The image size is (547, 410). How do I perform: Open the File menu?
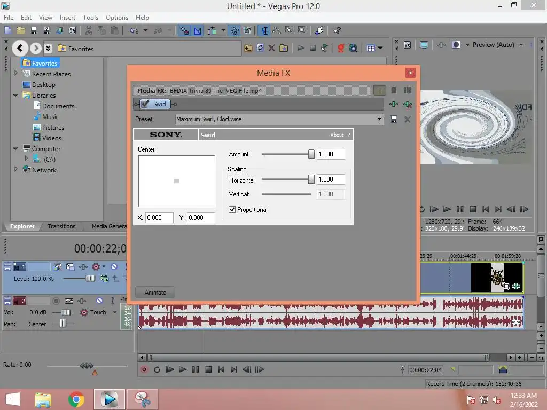(9, 18)
